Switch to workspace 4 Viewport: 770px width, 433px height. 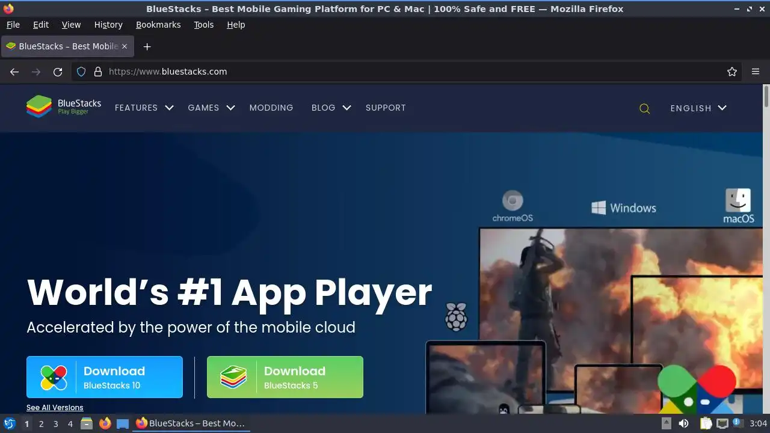point(70,423)
